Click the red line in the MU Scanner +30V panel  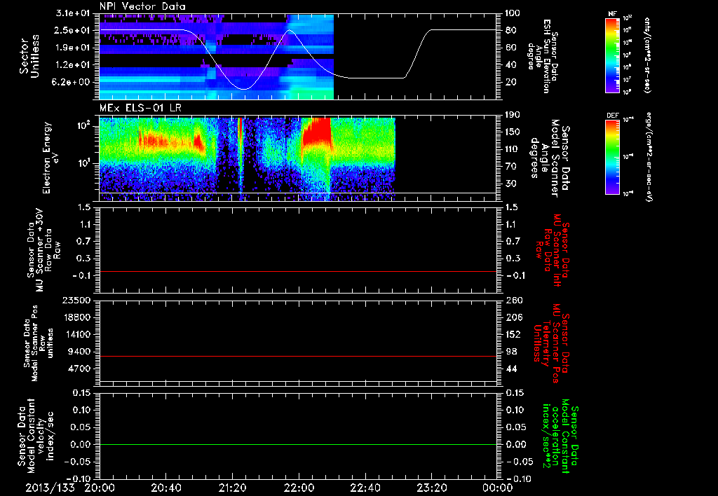point(298,271)
